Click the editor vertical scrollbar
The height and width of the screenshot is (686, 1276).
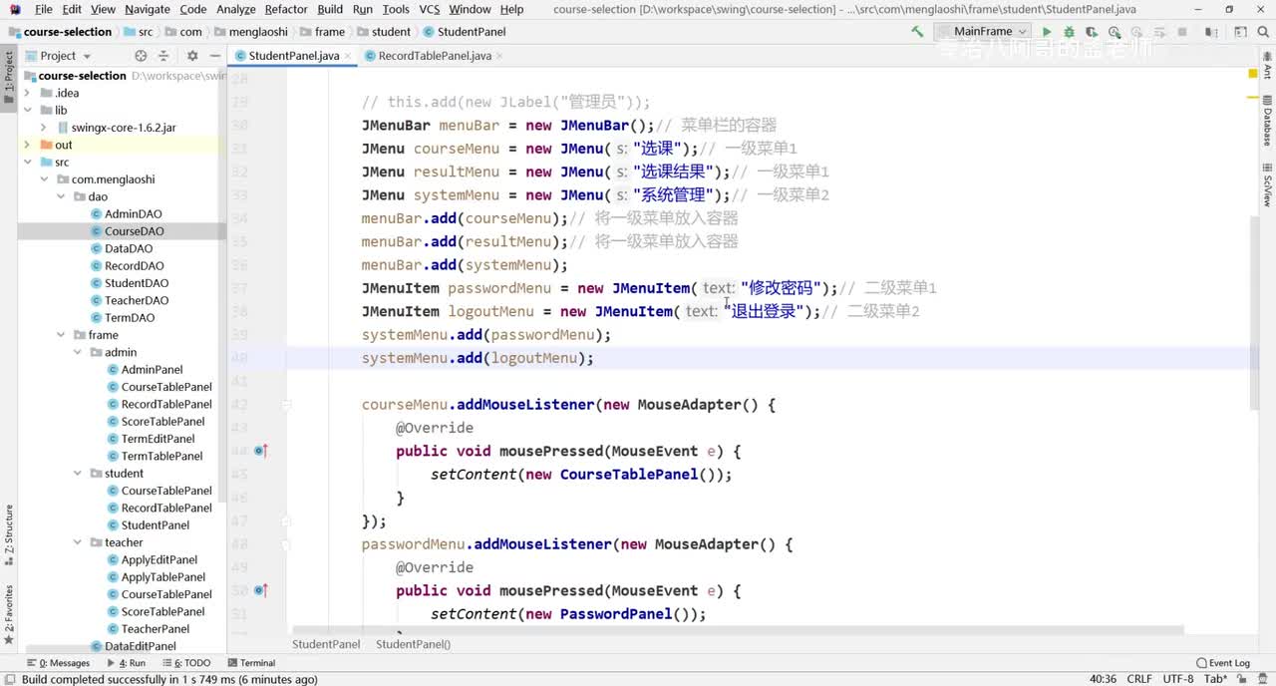(x=1254, y=312)
